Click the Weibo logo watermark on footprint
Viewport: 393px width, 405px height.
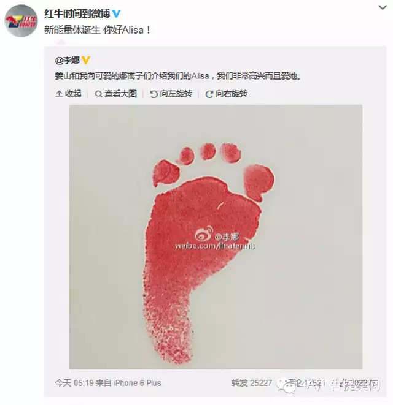(x=204, y=233)
